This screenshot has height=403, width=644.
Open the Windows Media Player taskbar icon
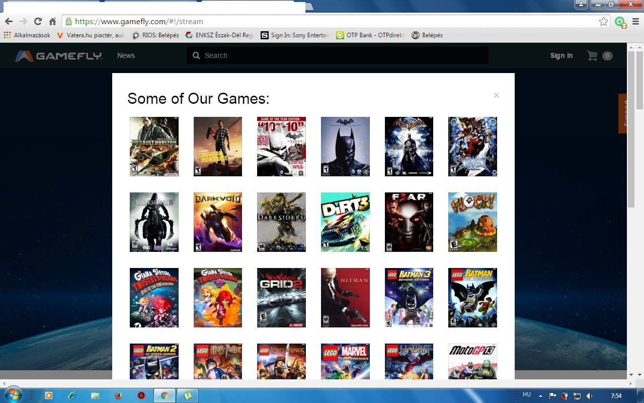click(x=49, y=395)
